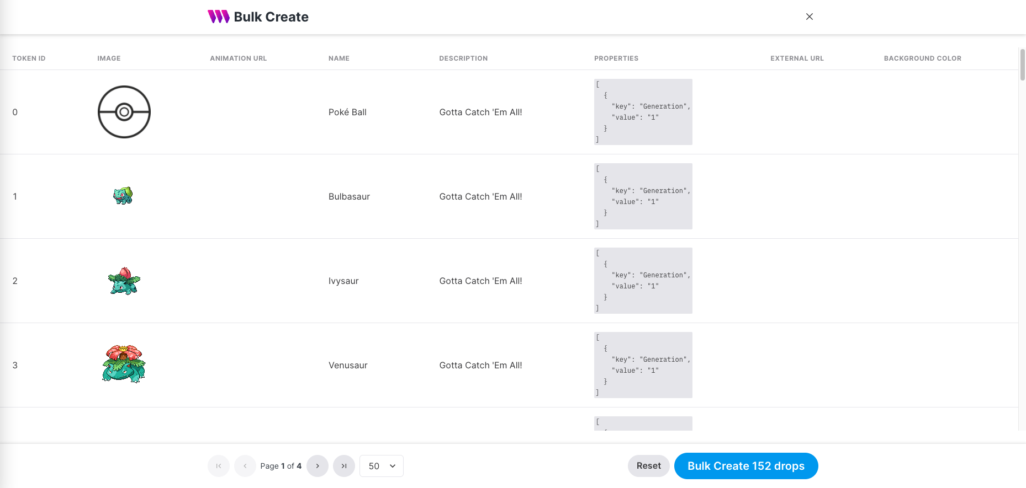Click the Bulbasaur sprite thumbnail
Viewport: 1026px width, 488px height.
click(x=123, y=196)
